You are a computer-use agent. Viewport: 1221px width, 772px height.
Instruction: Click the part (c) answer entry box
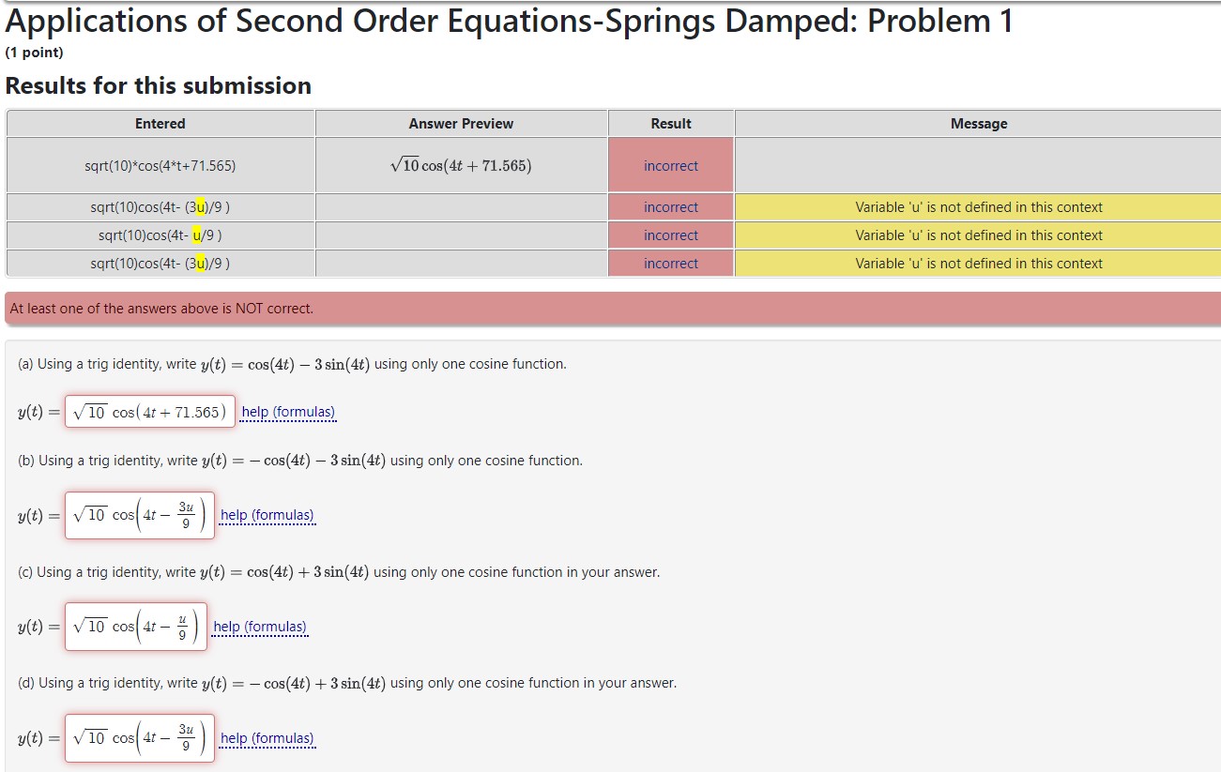pos(135,625)
